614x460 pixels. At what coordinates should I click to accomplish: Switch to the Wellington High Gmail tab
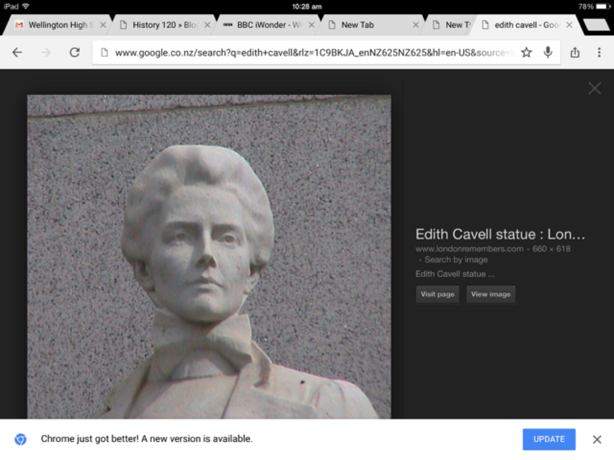(57, 25)
